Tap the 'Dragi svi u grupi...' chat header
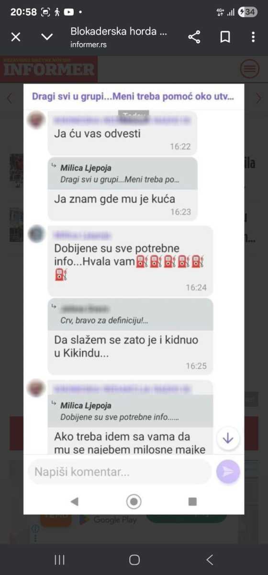268x575 pixels. (x=134, y=96)
